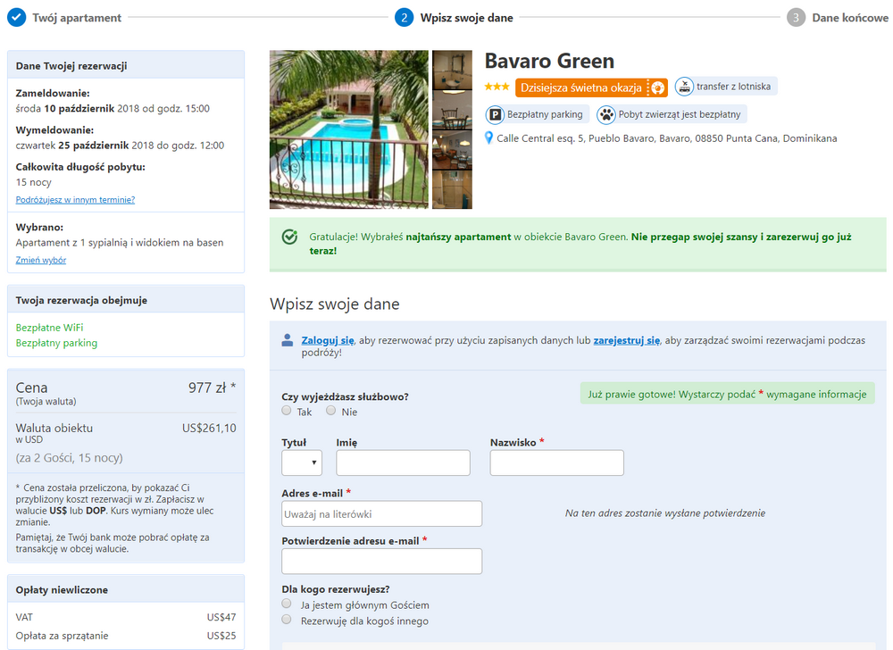Select Tak for business trip
893x650 pixels.
(287, 411)
